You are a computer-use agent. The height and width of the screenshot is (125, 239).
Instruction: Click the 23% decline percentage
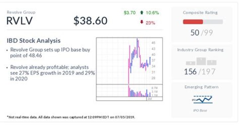click(150, 23)
